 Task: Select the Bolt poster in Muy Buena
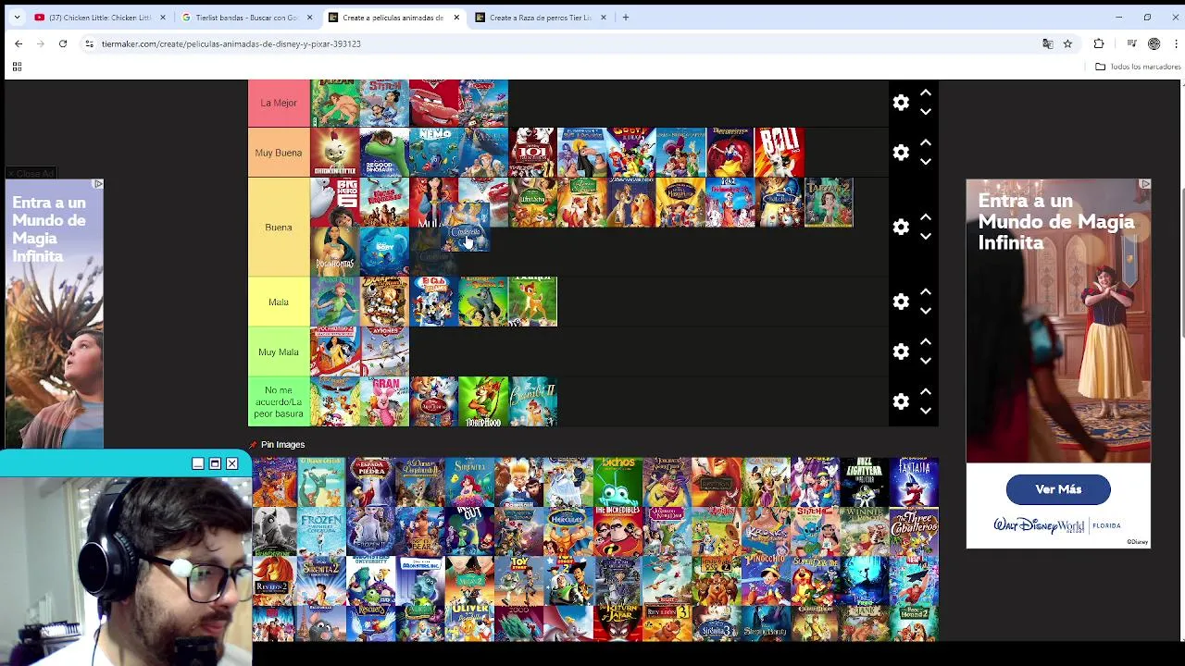(x=780, y=153)
